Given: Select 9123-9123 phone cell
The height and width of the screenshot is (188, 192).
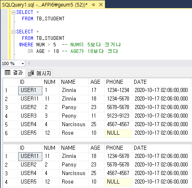Looking at the screenshot, I should [118, 116].
